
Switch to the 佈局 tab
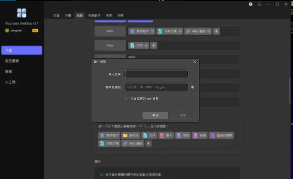[x=109, y=15]
